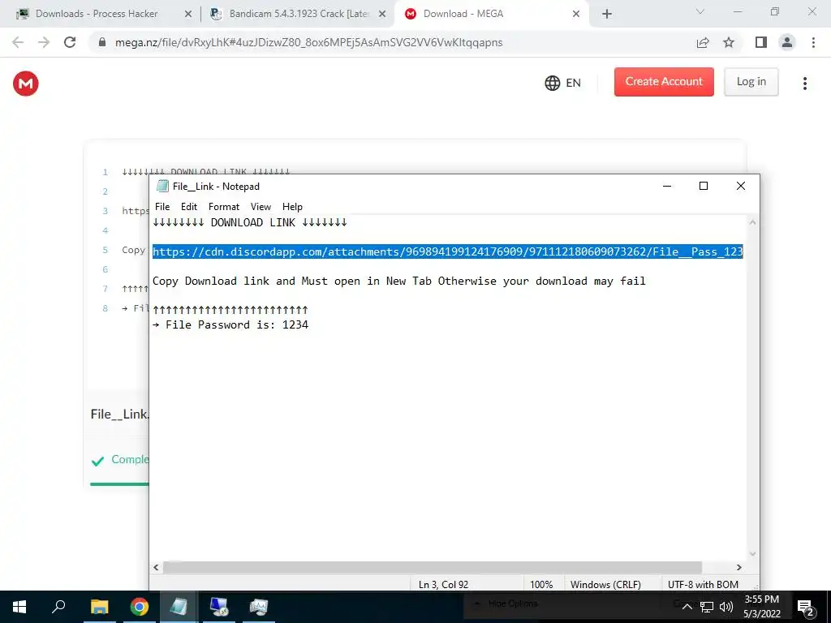The image size is (831, 623).
Task: Close the Notepad window
Action: [741, 186]
